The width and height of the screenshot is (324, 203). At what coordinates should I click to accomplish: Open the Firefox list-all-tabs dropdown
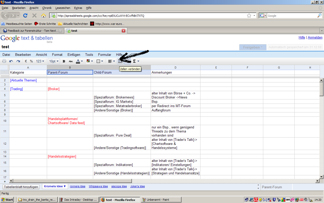pos(322,31)
